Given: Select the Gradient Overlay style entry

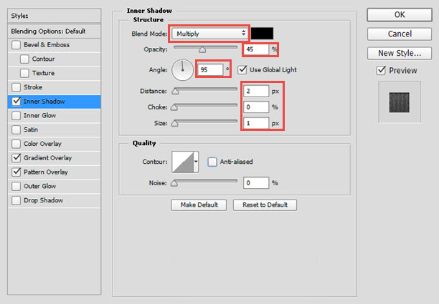Looking at the screenshot, I should (47, 158).
